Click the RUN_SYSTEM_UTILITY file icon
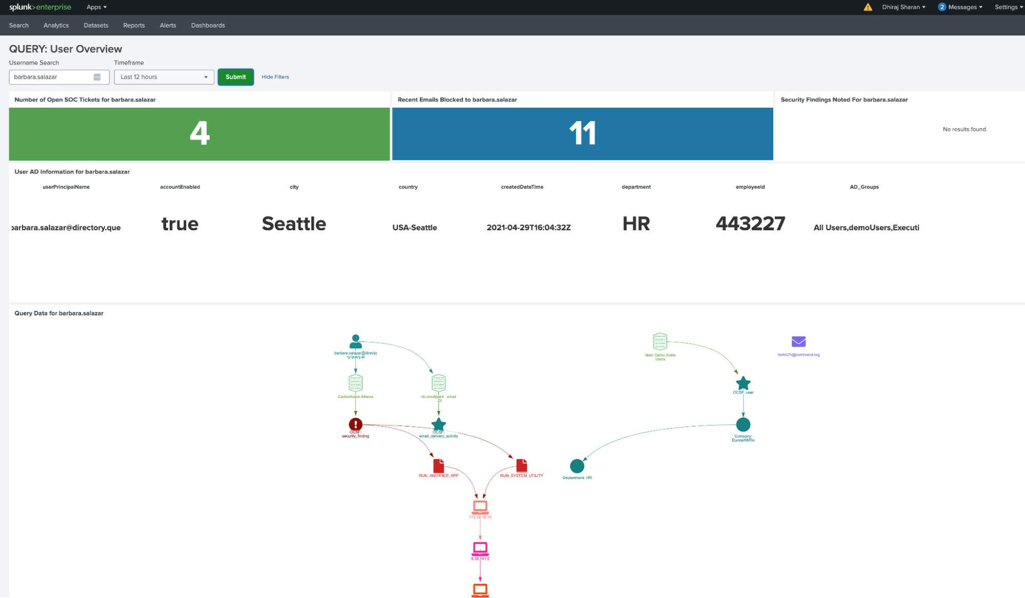The image size is (1025, 598). point(521,465)
